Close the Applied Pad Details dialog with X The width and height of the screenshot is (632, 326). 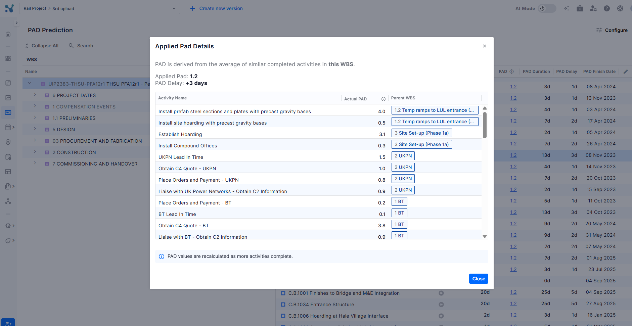(484, 46)
